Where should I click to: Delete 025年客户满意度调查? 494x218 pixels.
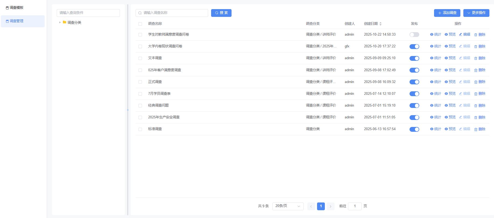click(480, 70)
